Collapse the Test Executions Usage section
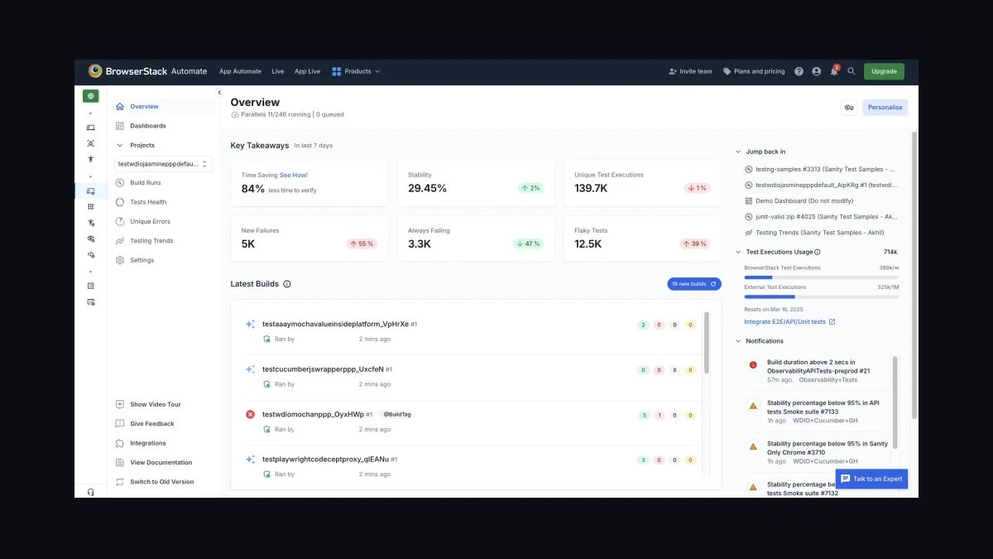The height and width of the screenshot is (559, 993). pos(738,252)
